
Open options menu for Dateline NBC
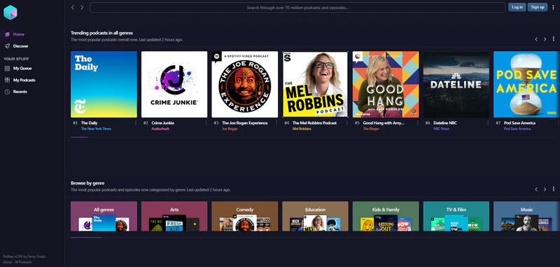[x=488, y=123]
